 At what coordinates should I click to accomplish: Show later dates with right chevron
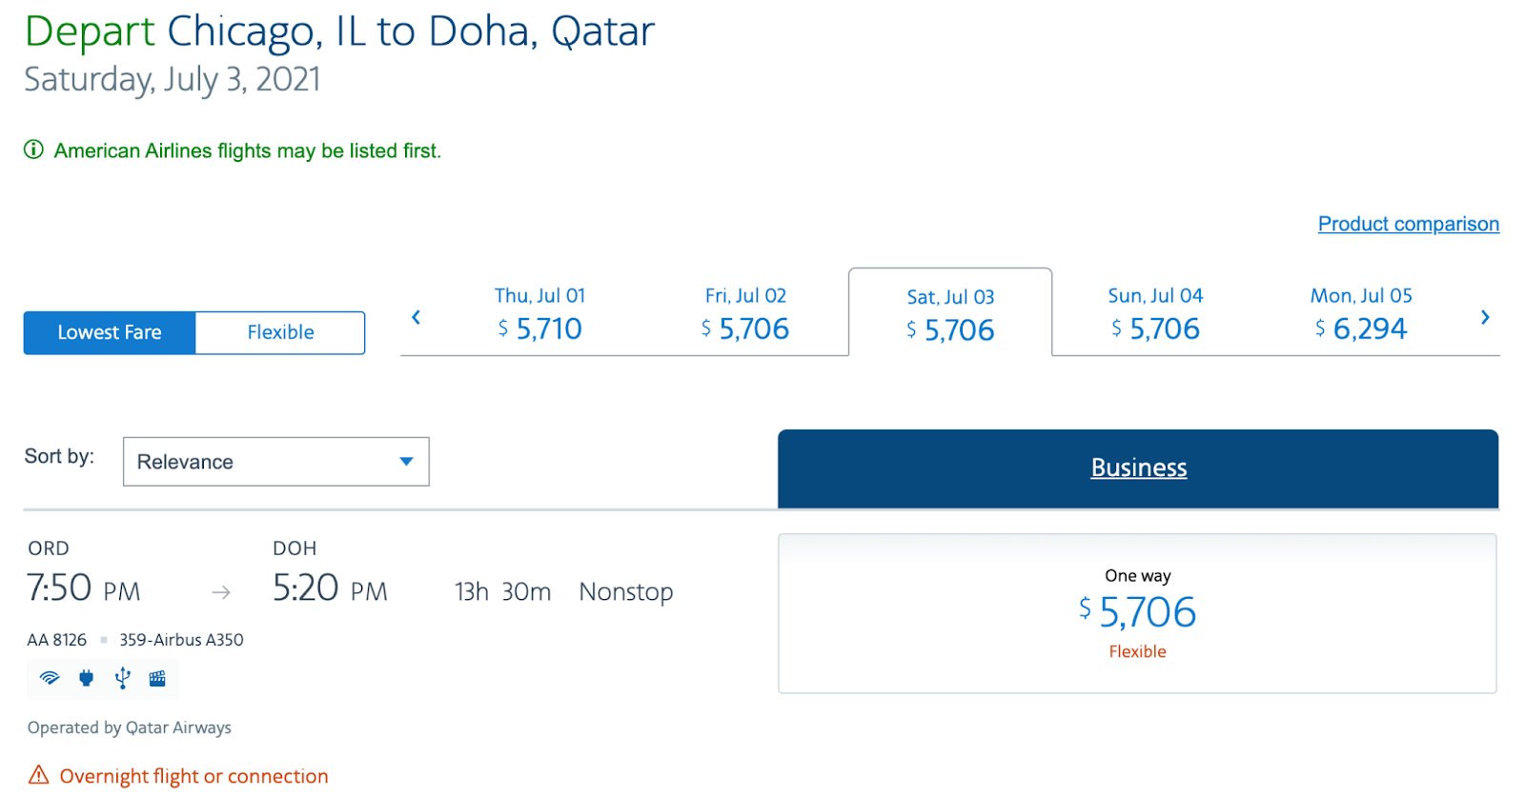tap(1484, 317)
